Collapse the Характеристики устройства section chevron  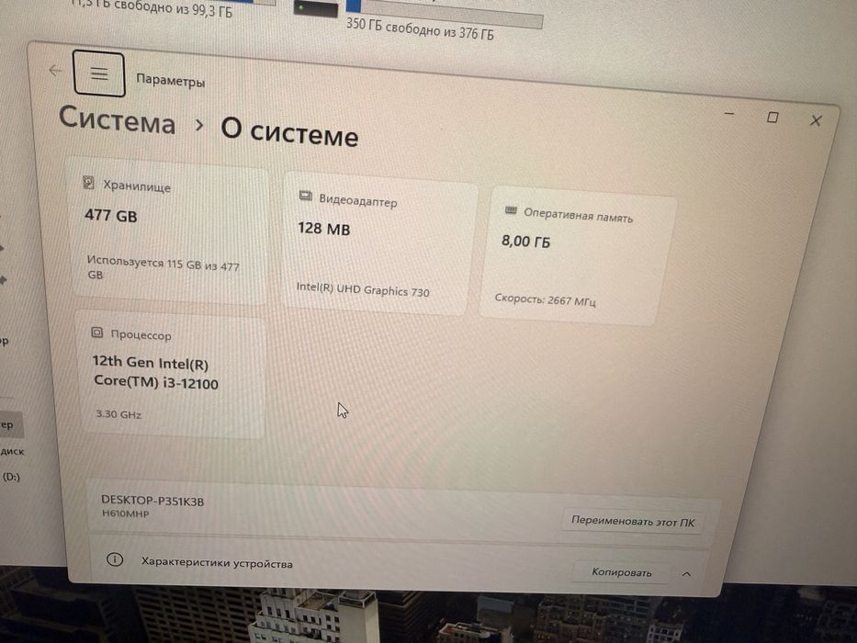click(686, 573)
